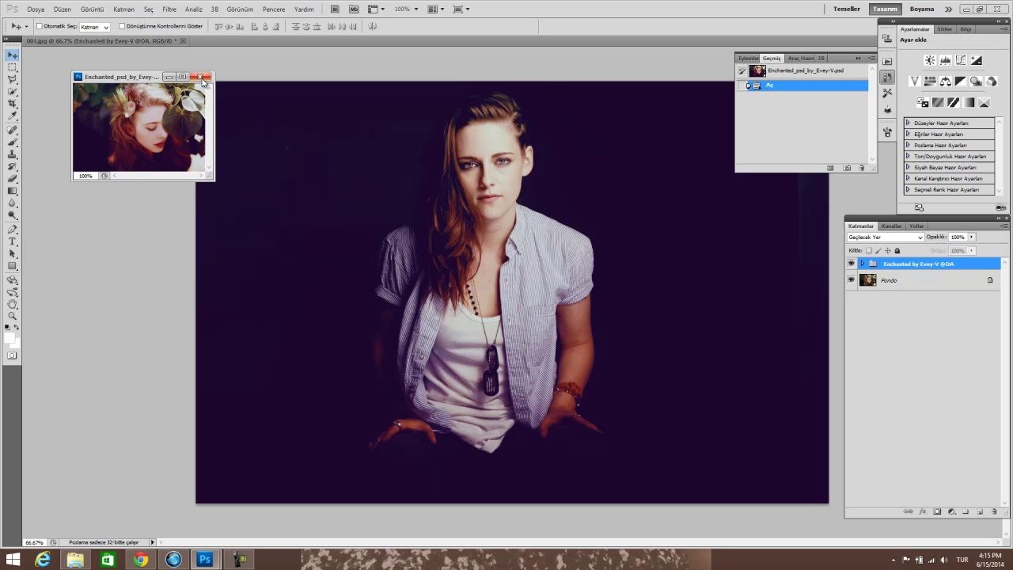Select the Rectangular Marquee tool
Viewport: 1013px width, 570px height.
(13, 68)
